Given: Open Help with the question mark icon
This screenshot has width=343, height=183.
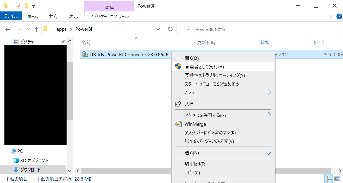Looking at the screenshot, I should (339, 16).
